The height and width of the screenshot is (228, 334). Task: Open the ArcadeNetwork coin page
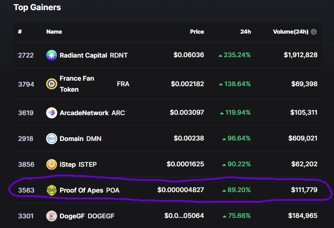pyautogui.click(x=84, y=113)
